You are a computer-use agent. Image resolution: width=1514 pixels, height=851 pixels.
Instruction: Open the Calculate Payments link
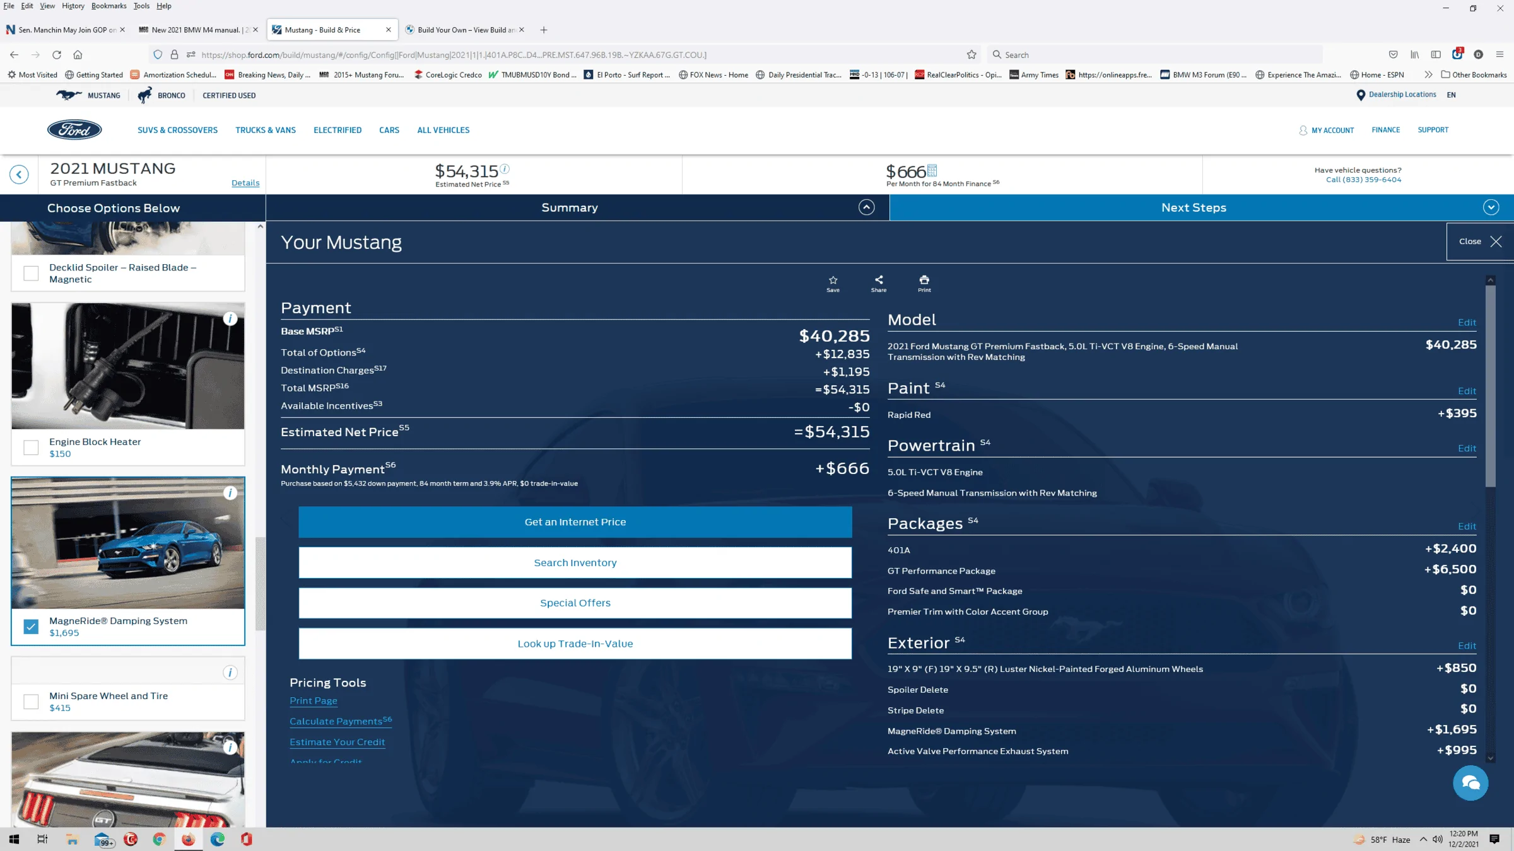pos(341,721)
